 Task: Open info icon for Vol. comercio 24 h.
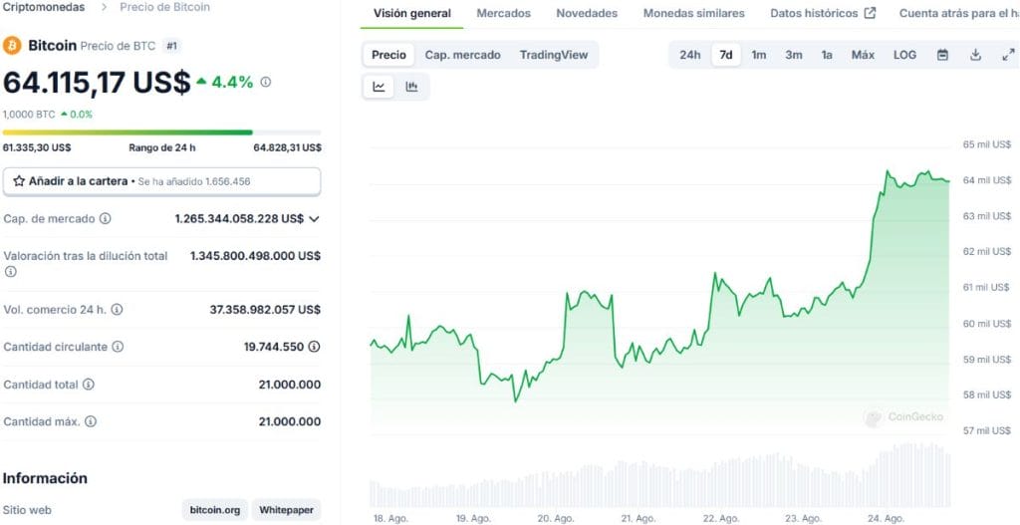pyautogui.click(x=117, y=310)
